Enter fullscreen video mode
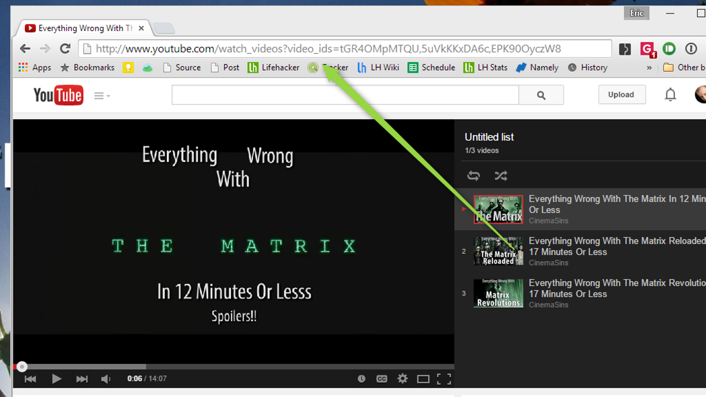 point(444,379)
